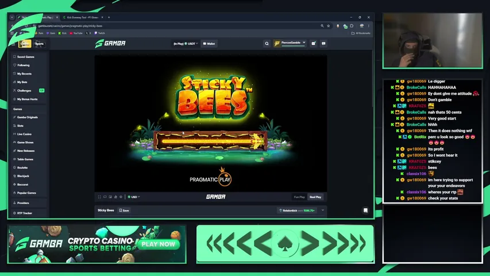
Task: Open Providers in the sidebar
Action: (x=28, y=203)
